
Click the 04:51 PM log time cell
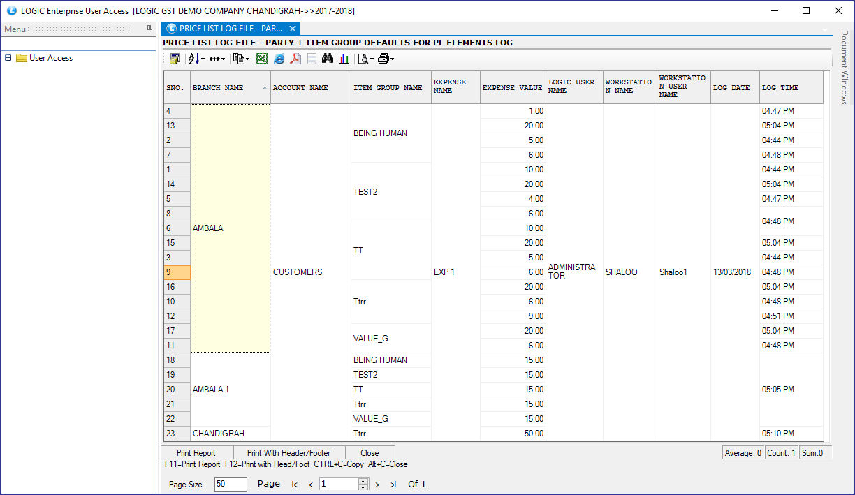click(x=791, y=316)
